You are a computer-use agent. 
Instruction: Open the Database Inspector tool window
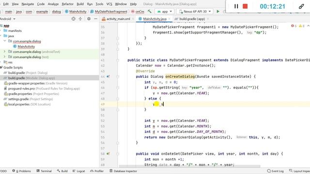[123, 171]
